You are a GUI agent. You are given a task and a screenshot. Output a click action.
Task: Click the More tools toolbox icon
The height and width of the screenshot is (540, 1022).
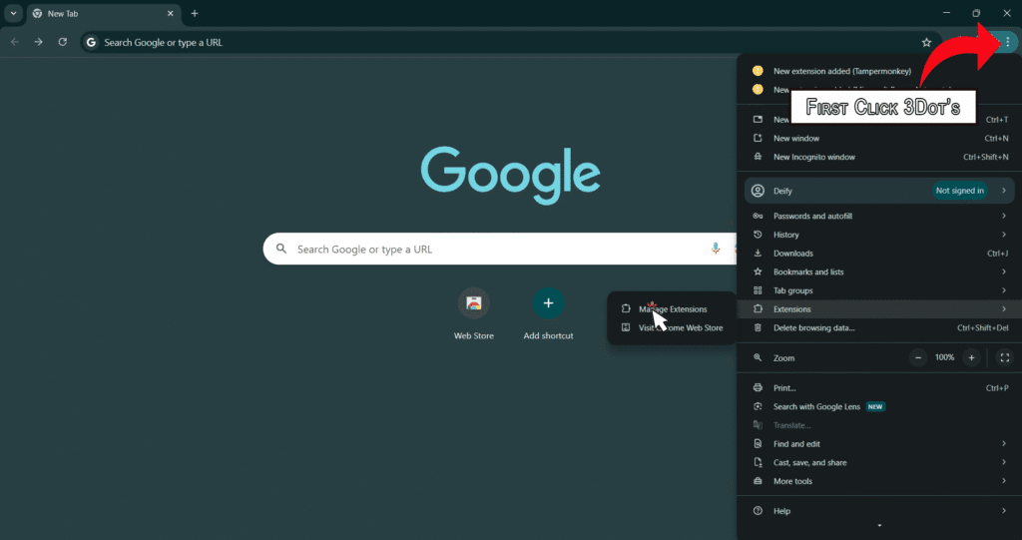(758, 481)
